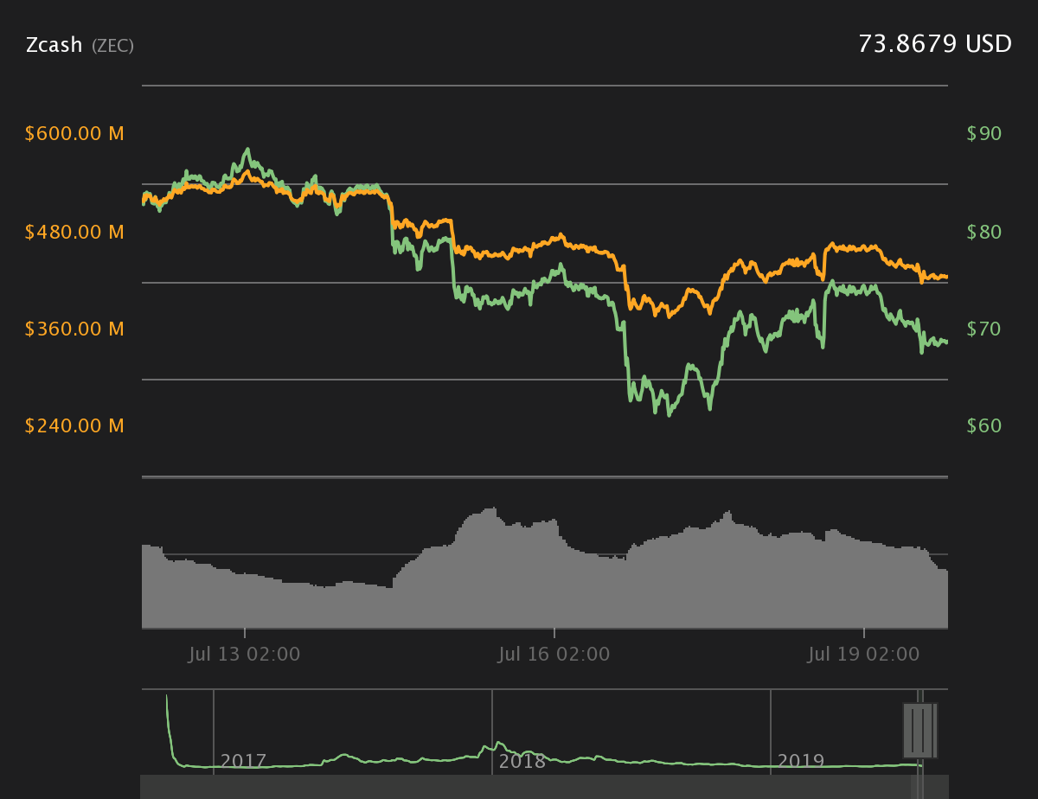Click the $360.00 M axis label

[x=74, y=329]
